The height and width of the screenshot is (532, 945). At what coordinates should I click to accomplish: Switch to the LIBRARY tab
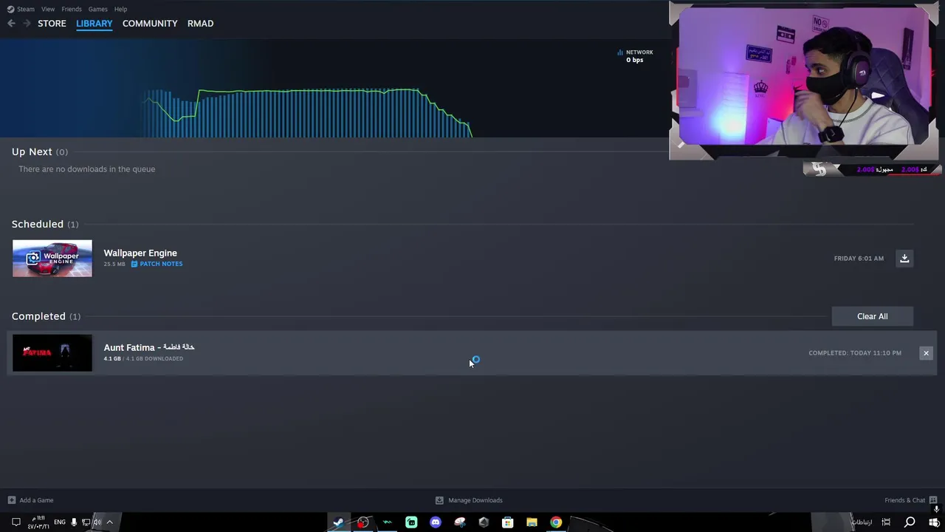click(x=94, y=24)
